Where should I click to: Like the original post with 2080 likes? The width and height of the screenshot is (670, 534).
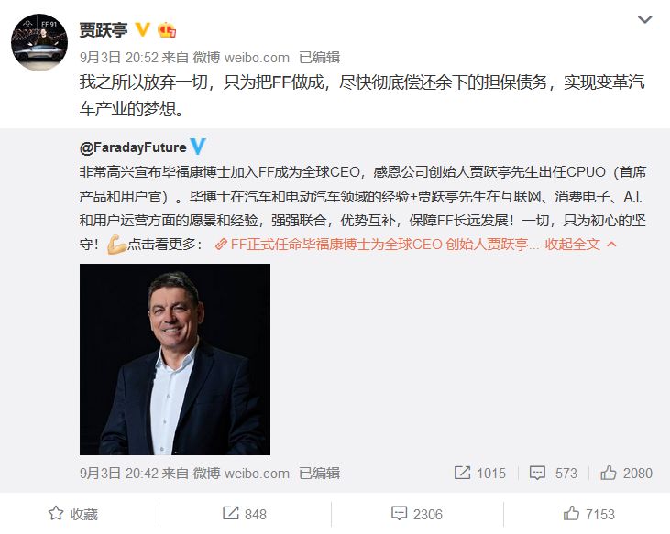[608, 473]
